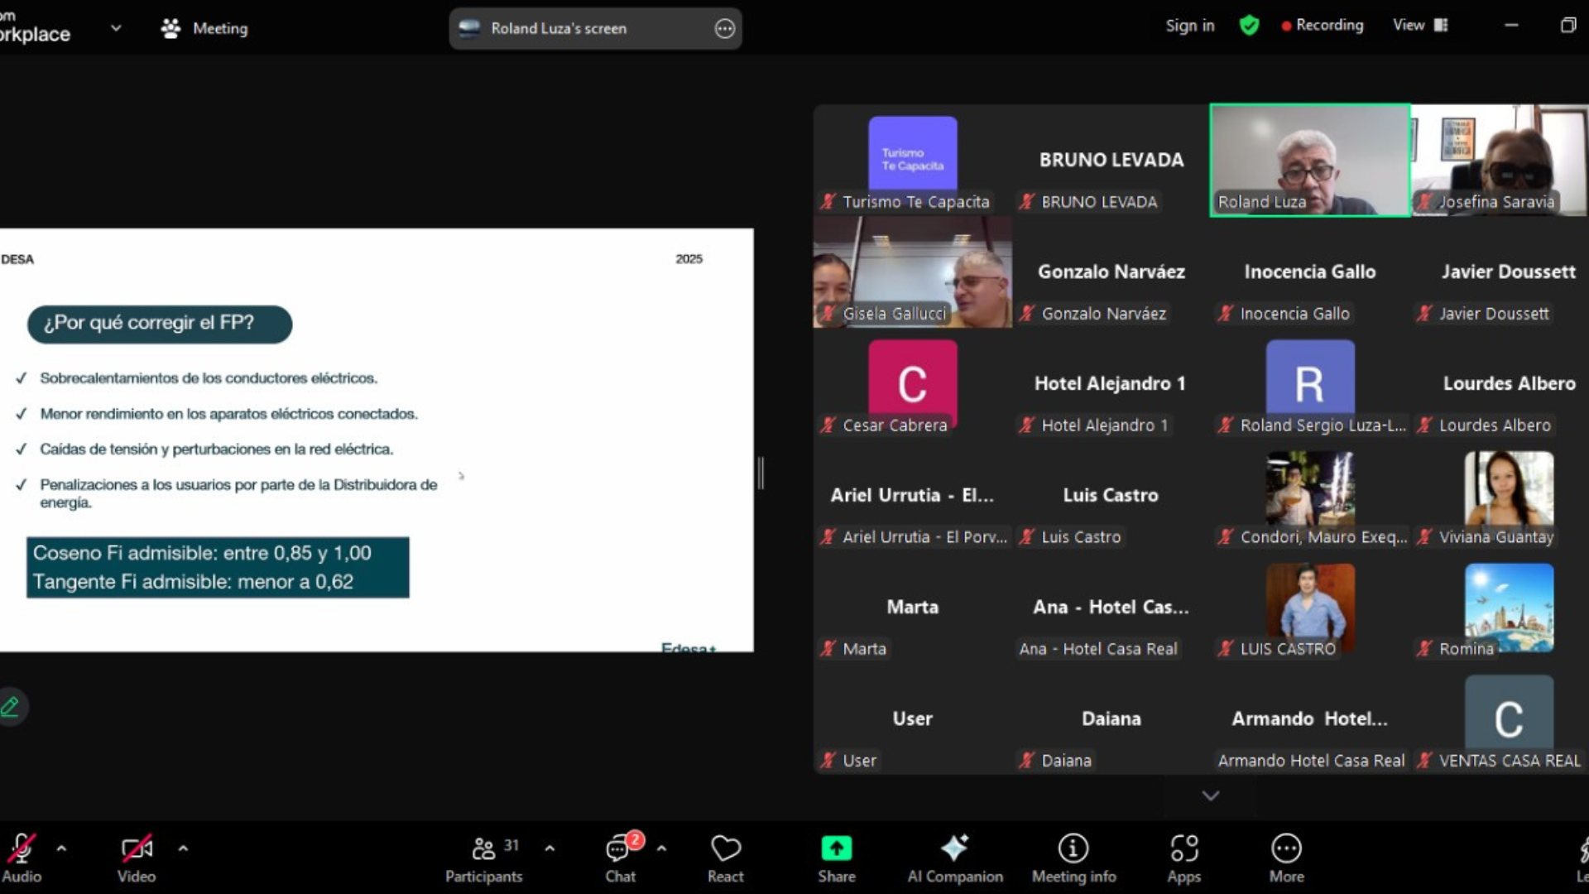Screen dimensions: 1589x894
Task: Click the Gonzalo Narváez participant name
Action: (1111, 272)
